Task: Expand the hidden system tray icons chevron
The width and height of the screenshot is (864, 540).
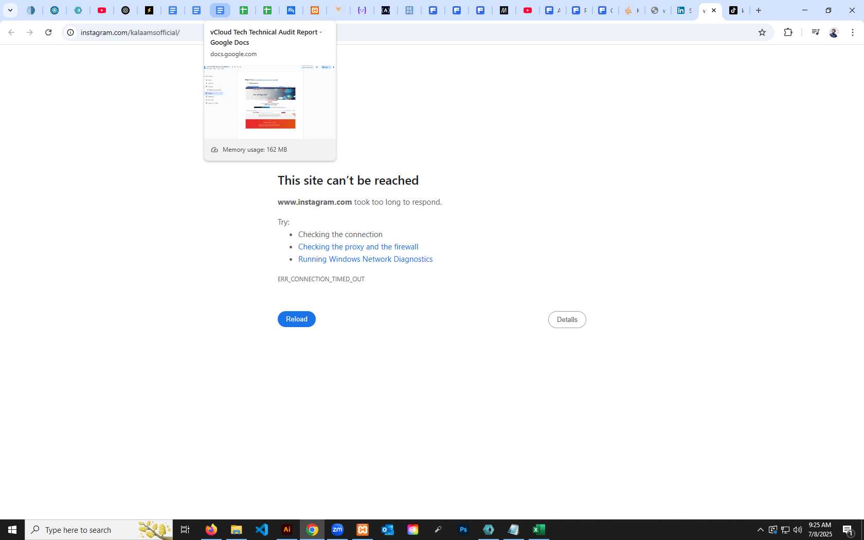Action: tap(760, 530)
